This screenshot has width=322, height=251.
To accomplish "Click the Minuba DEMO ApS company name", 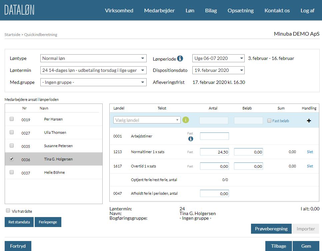I will tap(297, 34).
